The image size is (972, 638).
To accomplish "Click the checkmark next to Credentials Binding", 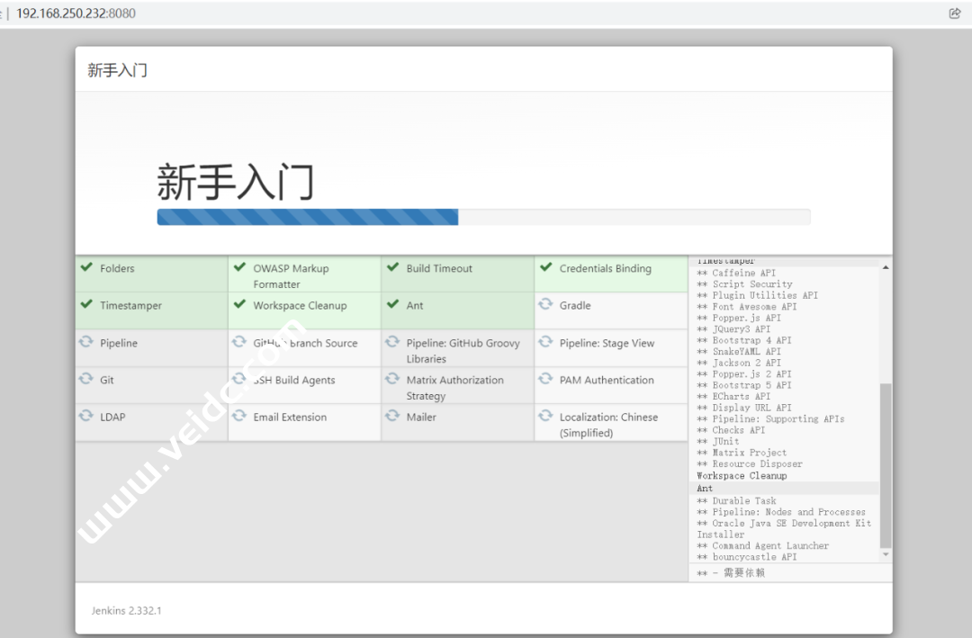I will coord(545,267).
